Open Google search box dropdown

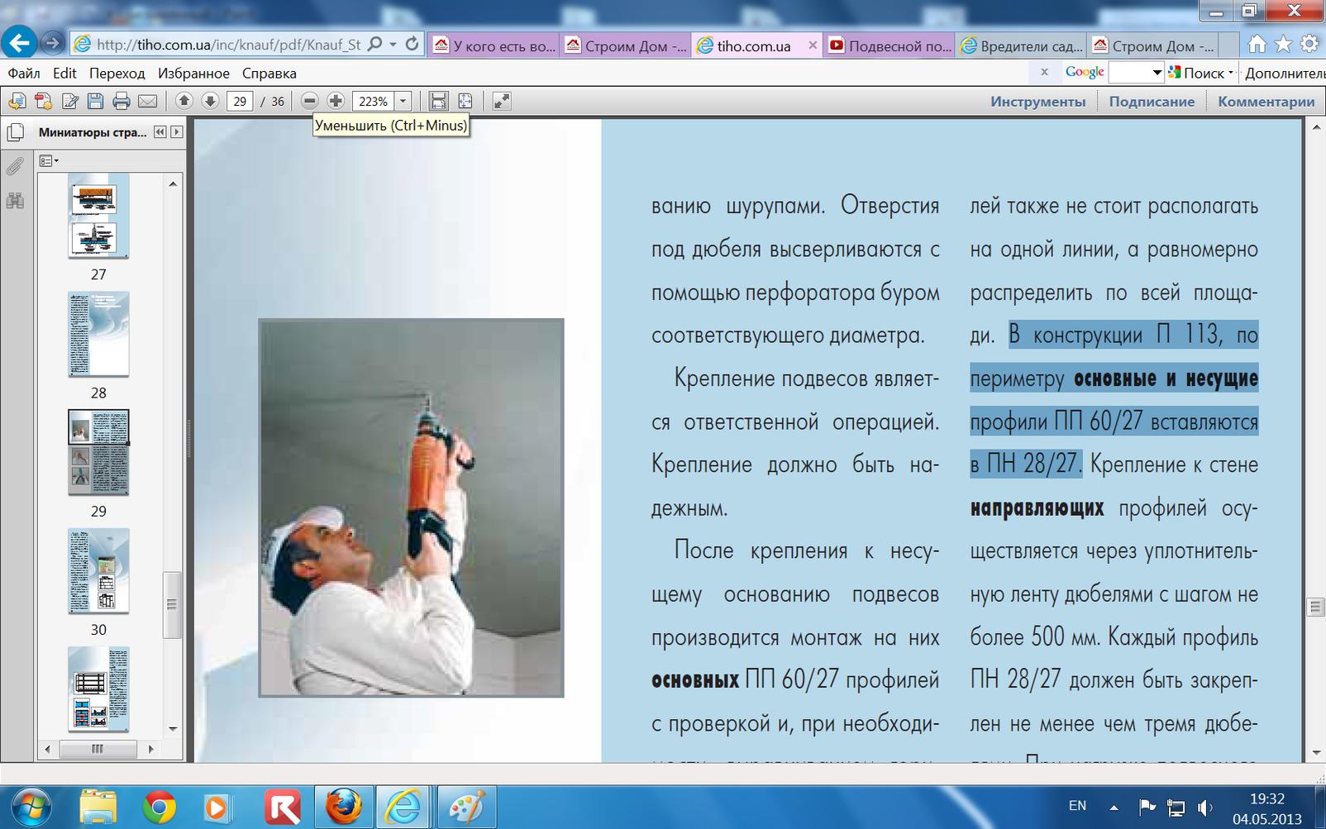tap(1157, 73)
